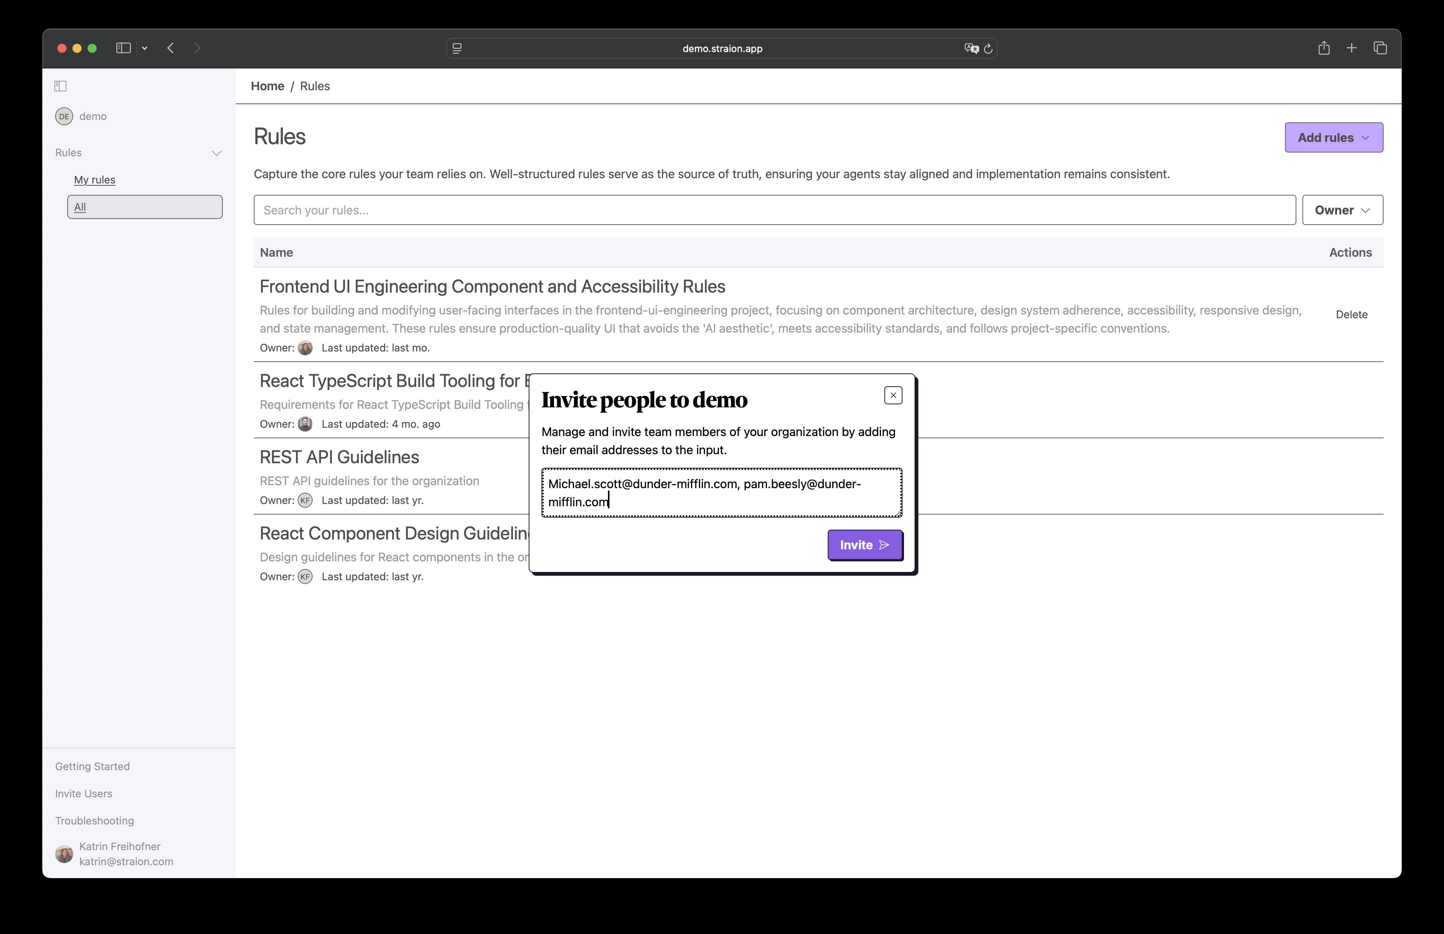Open Invite Users in sidebar
The height and width of the screenshot is (934, 1444).
(84, 794)
